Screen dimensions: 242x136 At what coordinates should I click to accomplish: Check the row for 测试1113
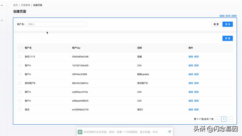[x=20, y=57]
